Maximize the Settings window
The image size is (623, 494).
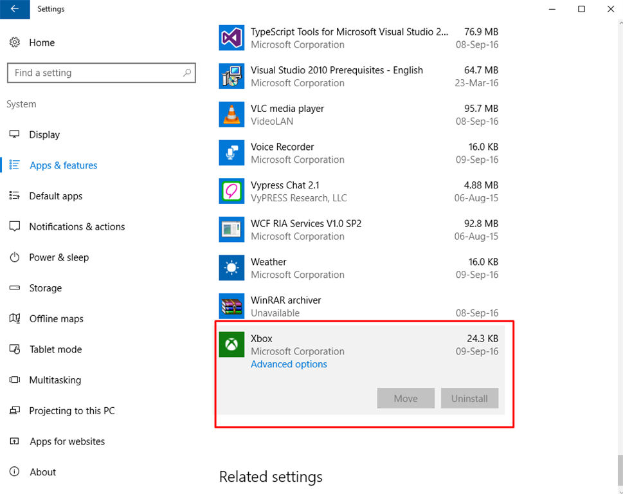pyautogui.click(x=581, y=9)
